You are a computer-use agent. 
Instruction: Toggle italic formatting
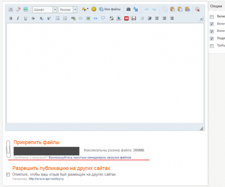(x=18, y=18)
